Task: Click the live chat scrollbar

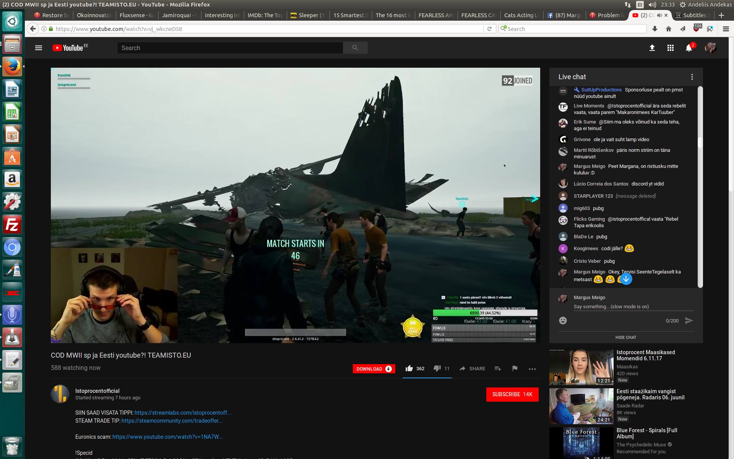Action: tap(700, 143)
